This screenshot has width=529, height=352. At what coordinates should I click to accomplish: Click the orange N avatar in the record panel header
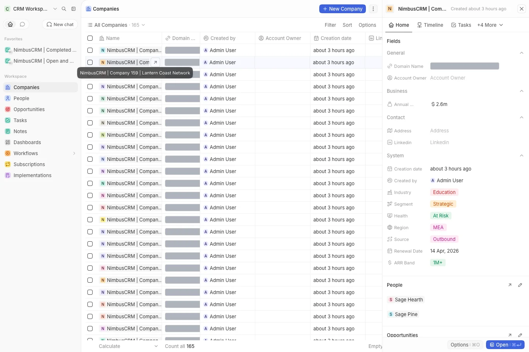390,9
